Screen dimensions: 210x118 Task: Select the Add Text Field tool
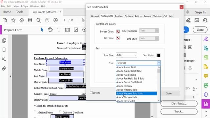[67, 30]
